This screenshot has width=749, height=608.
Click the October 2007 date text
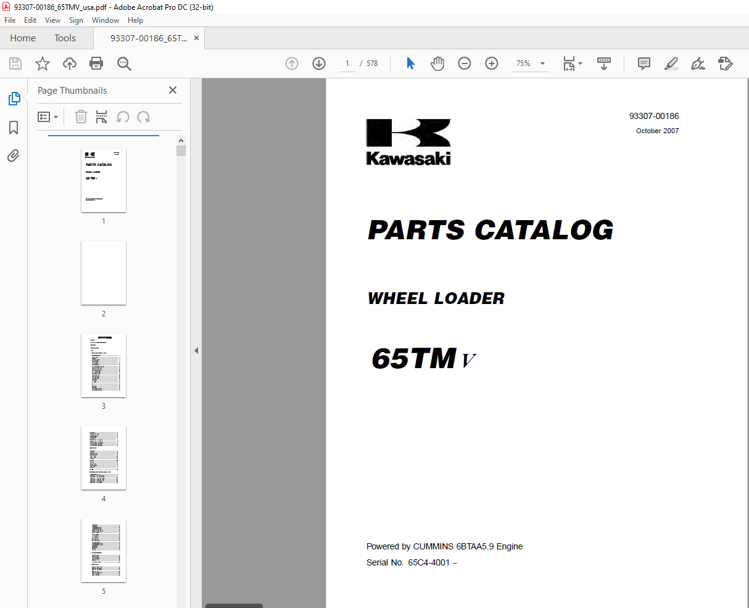click(x=657, y=131)
